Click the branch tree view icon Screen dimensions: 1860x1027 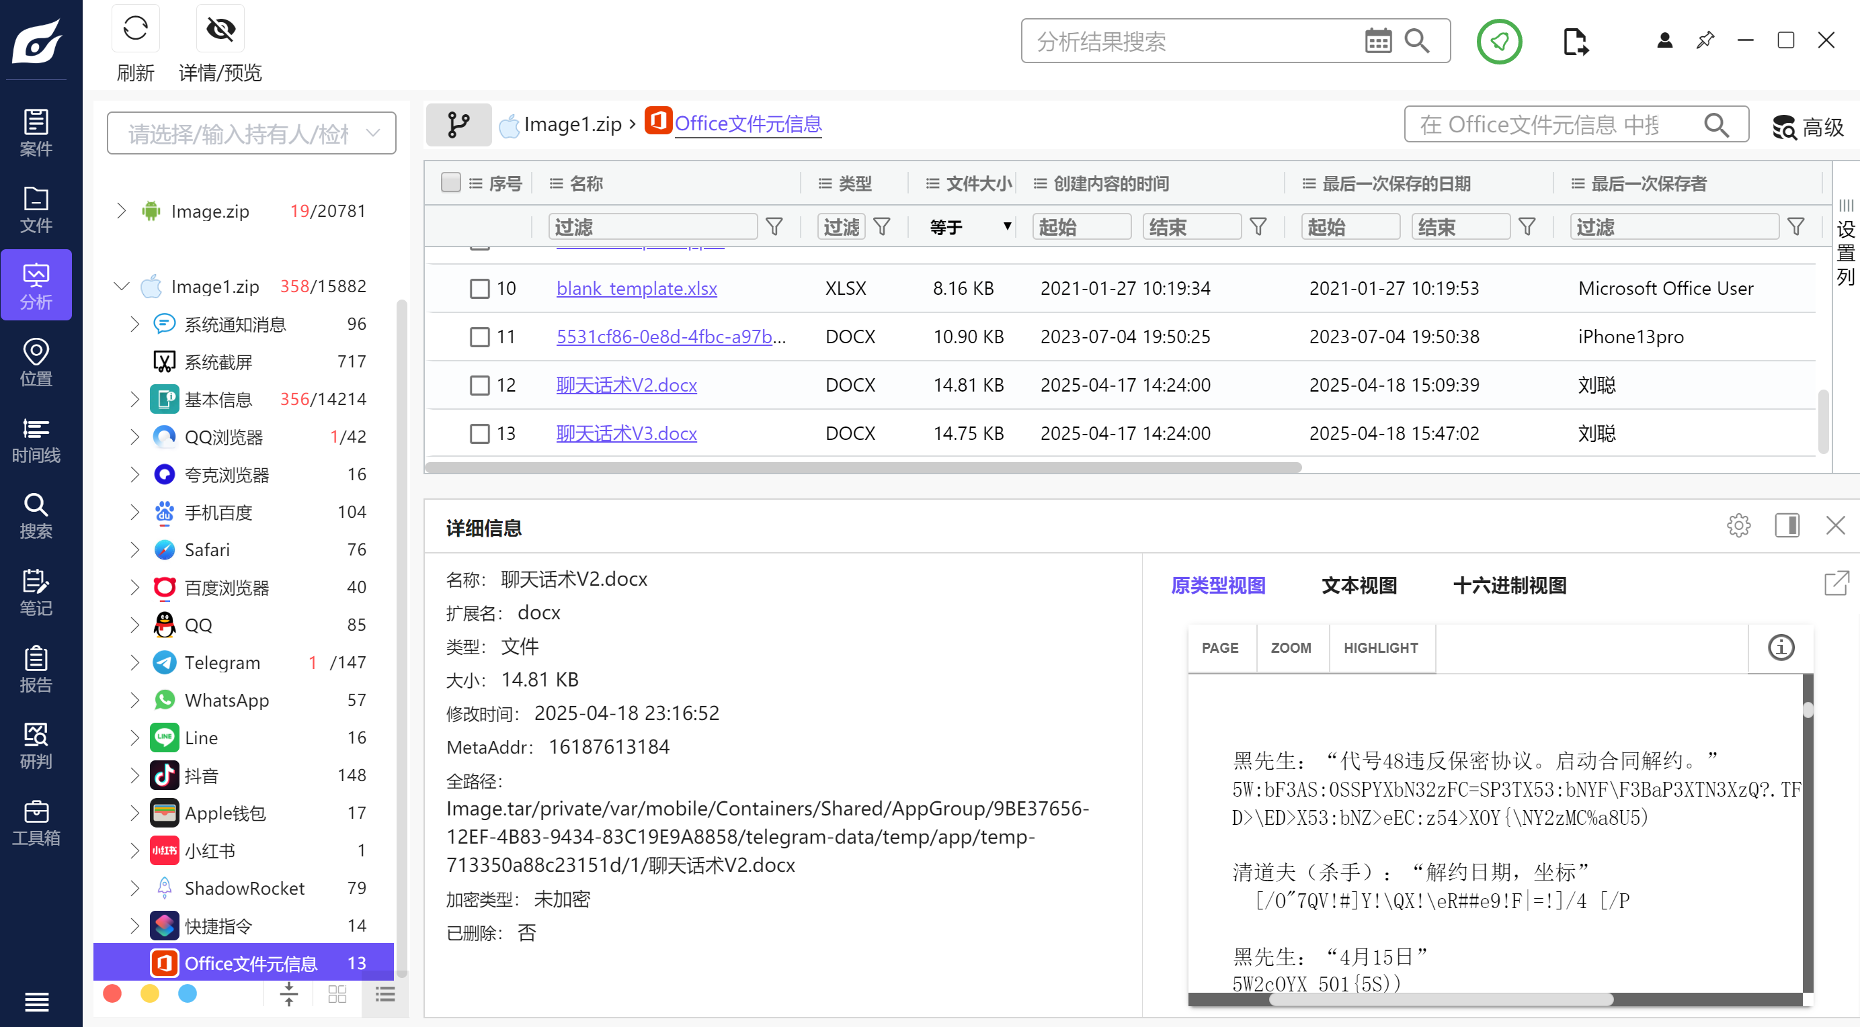458,124
